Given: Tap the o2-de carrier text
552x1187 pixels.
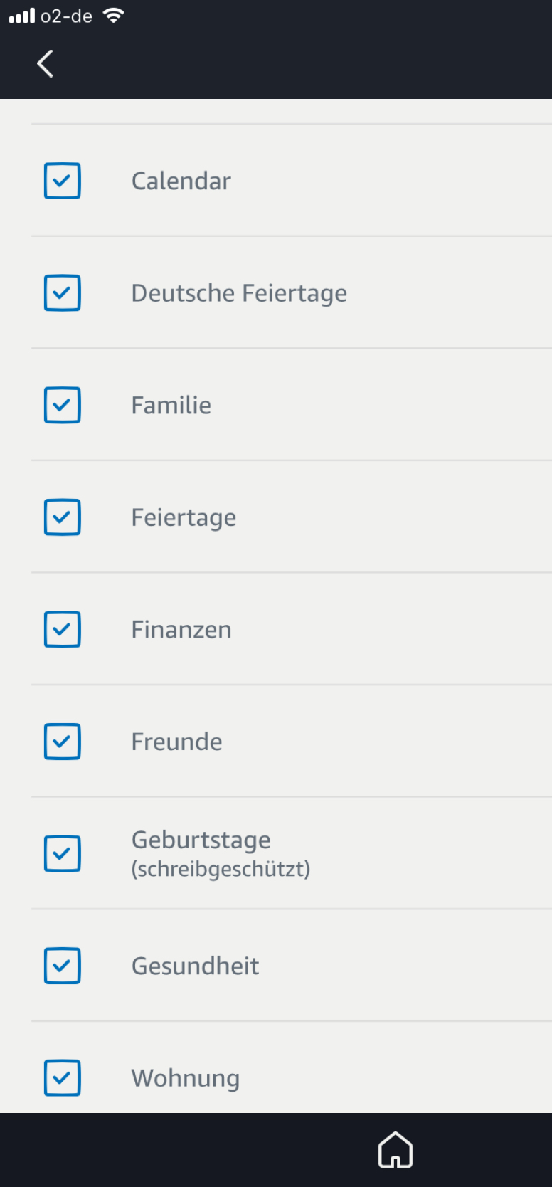Looking at the screenshot, I should (66, 16).
